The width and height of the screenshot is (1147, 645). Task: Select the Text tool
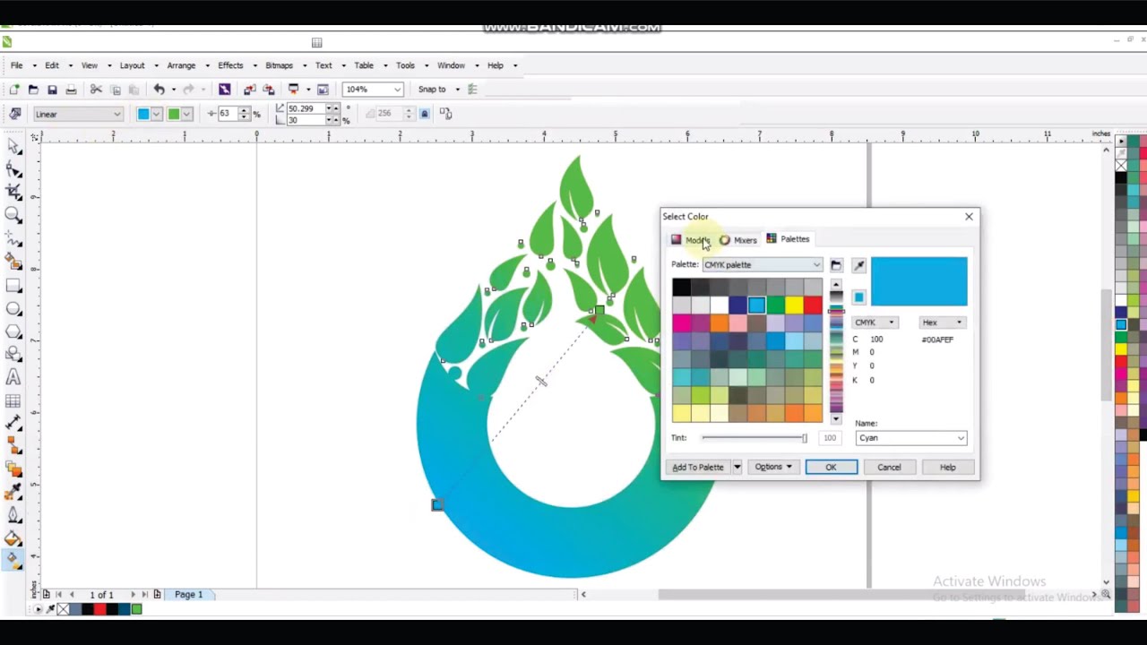[13, 378]
